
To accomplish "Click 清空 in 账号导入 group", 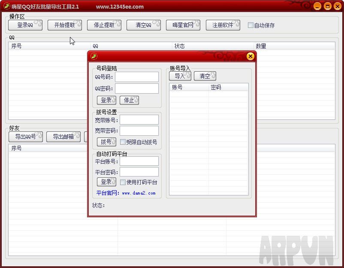I will (205, 76).
